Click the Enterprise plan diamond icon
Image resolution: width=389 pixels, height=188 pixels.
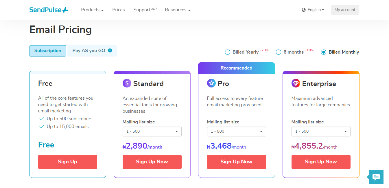click(296, 83)
